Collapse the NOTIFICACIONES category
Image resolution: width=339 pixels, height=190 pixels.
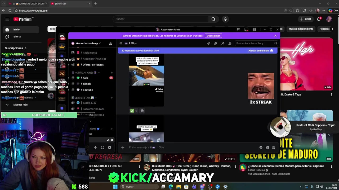86,73
